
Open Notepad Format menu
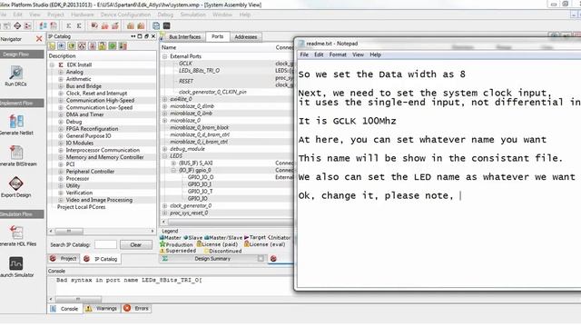(338, 54)
